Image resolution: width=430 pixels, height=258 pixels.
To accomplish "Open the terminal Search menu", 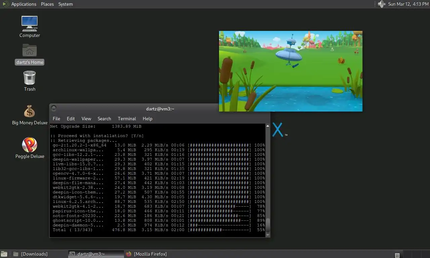I will tap(104, 119).
